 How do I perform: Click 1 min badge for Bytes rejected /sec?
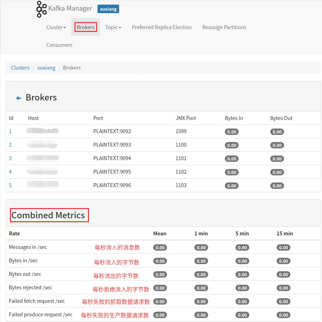click(x=201, y=288)
